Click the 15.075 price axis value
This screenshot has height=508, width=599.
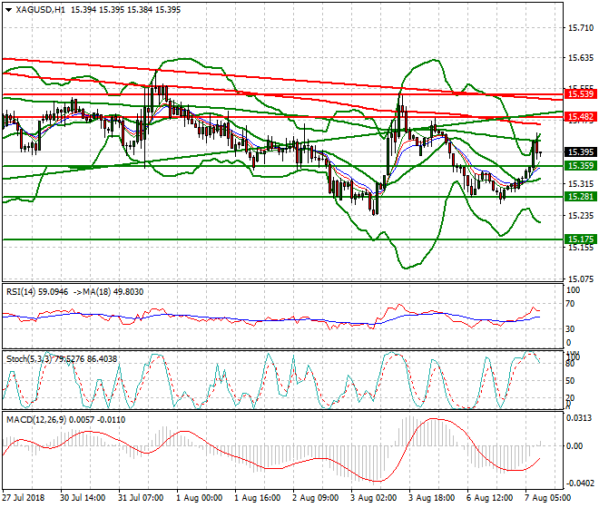[x=581, y=279]
